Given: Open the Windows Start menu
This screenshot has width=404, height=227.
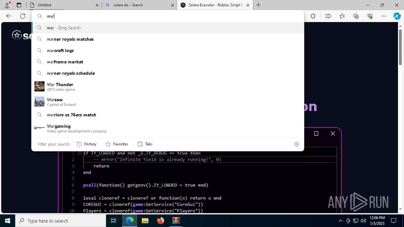Looking at the screenshot, I should pyautogui.click(x=8, y=221).
